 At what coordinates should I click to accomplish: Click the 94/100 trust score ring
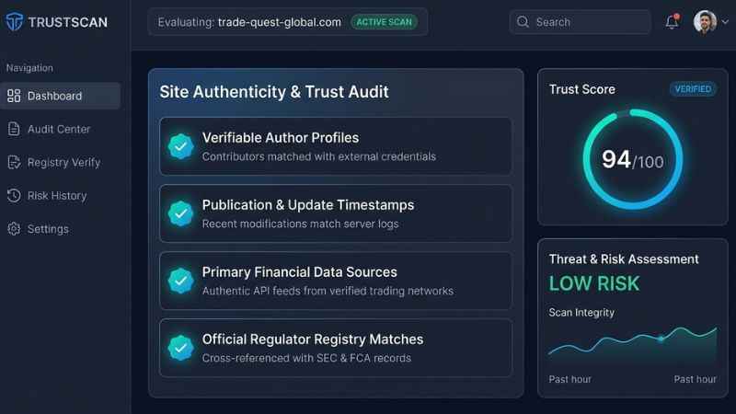click(x=633, y=159)
